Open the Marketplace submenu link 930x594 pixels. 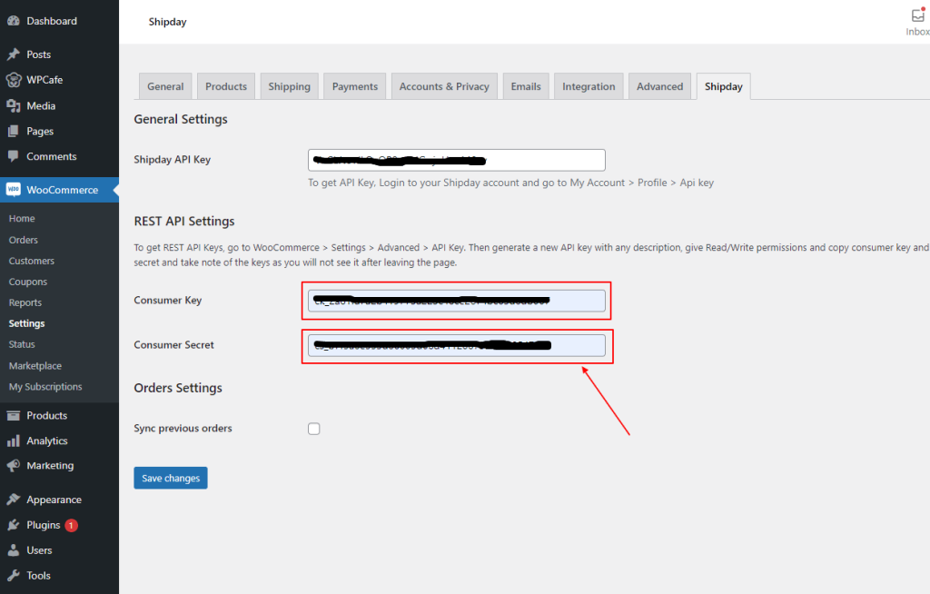[x=35, y=366]
